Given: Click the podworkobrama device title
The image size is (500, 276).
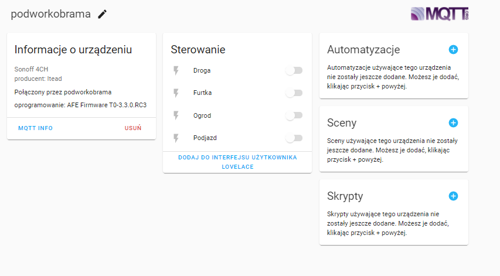Looking at the screenshot, I should tap(50, 14).
